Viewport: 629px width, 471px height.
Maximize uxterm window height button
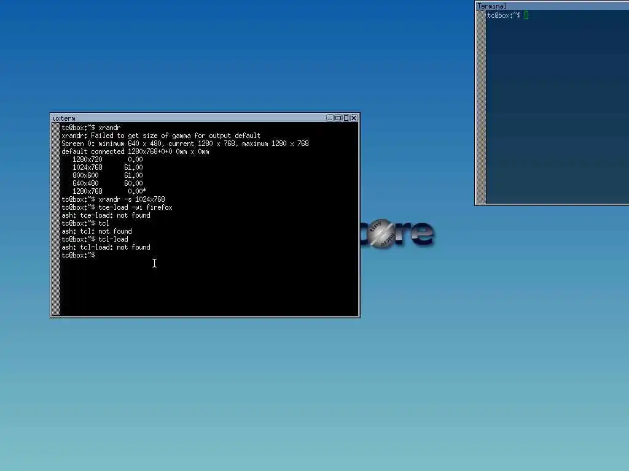coord(346,118)
